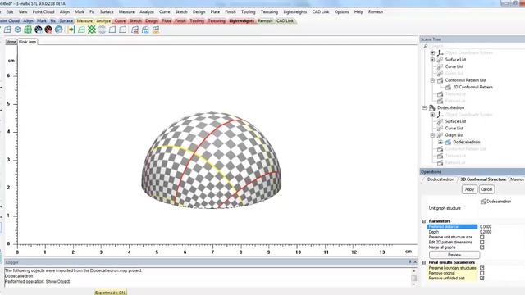Click the red sphere shading icon

tap(48, 29)
